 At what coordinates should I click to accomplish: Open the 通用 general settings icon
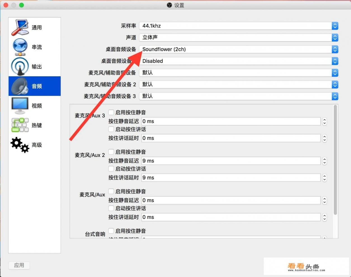[x=20, y=27]
